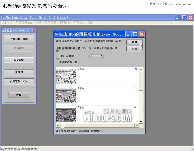Click the 曝光融合 button
194x151 pixels.
(x=19, y=60)
